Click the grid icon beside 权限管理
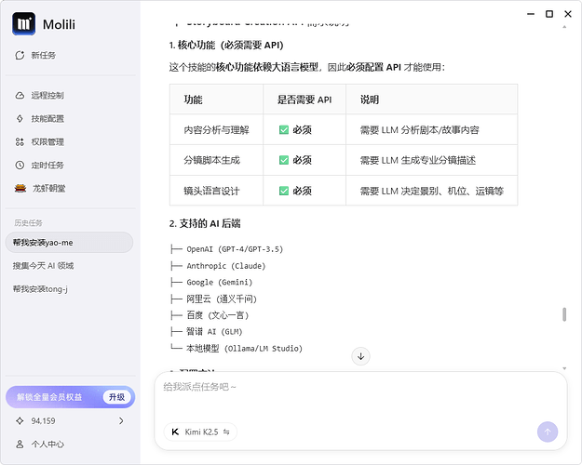This screenshot has width=582, height=465. [20, 141]
